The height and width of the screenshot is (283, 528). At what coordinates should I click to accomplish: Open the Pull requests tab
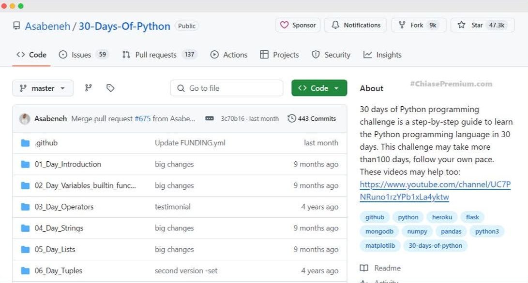coord(160,55)
